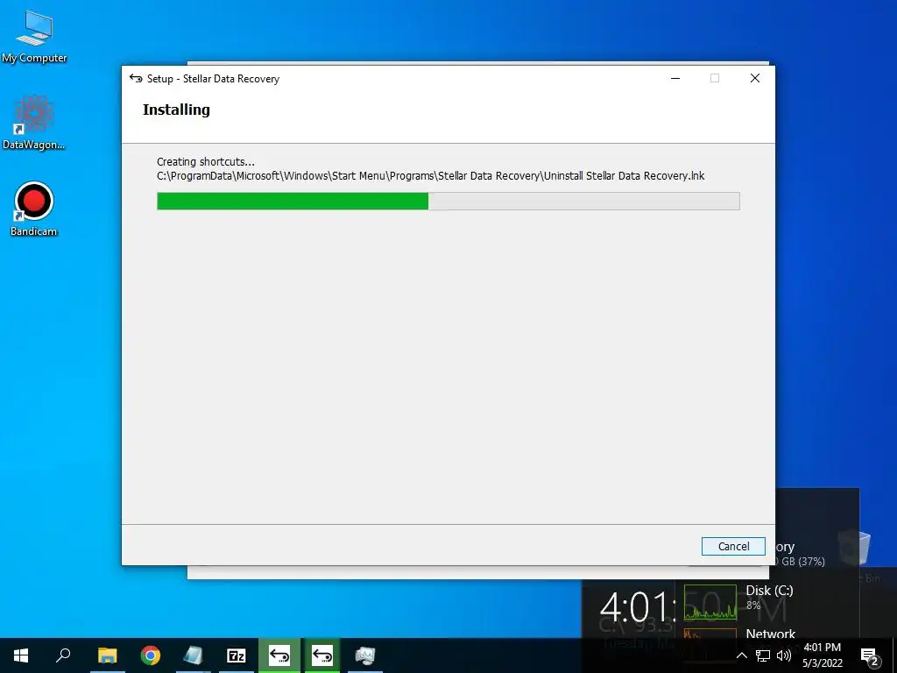
Task: Select the Bandicam desktop shortcut
Action: click(34, 209)
